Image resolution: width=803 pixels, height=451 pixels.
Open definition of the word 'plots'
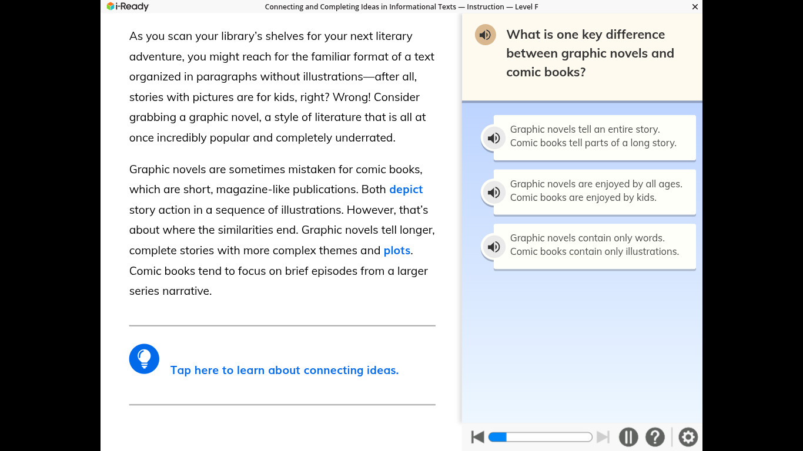[397, 251]
